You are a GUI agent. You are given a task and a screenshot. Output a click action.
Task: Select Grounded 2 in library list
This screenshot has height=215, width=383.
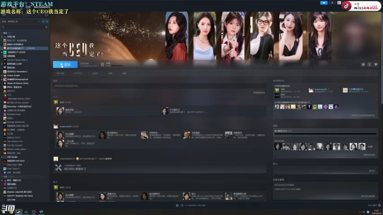(x=17, y=71)
